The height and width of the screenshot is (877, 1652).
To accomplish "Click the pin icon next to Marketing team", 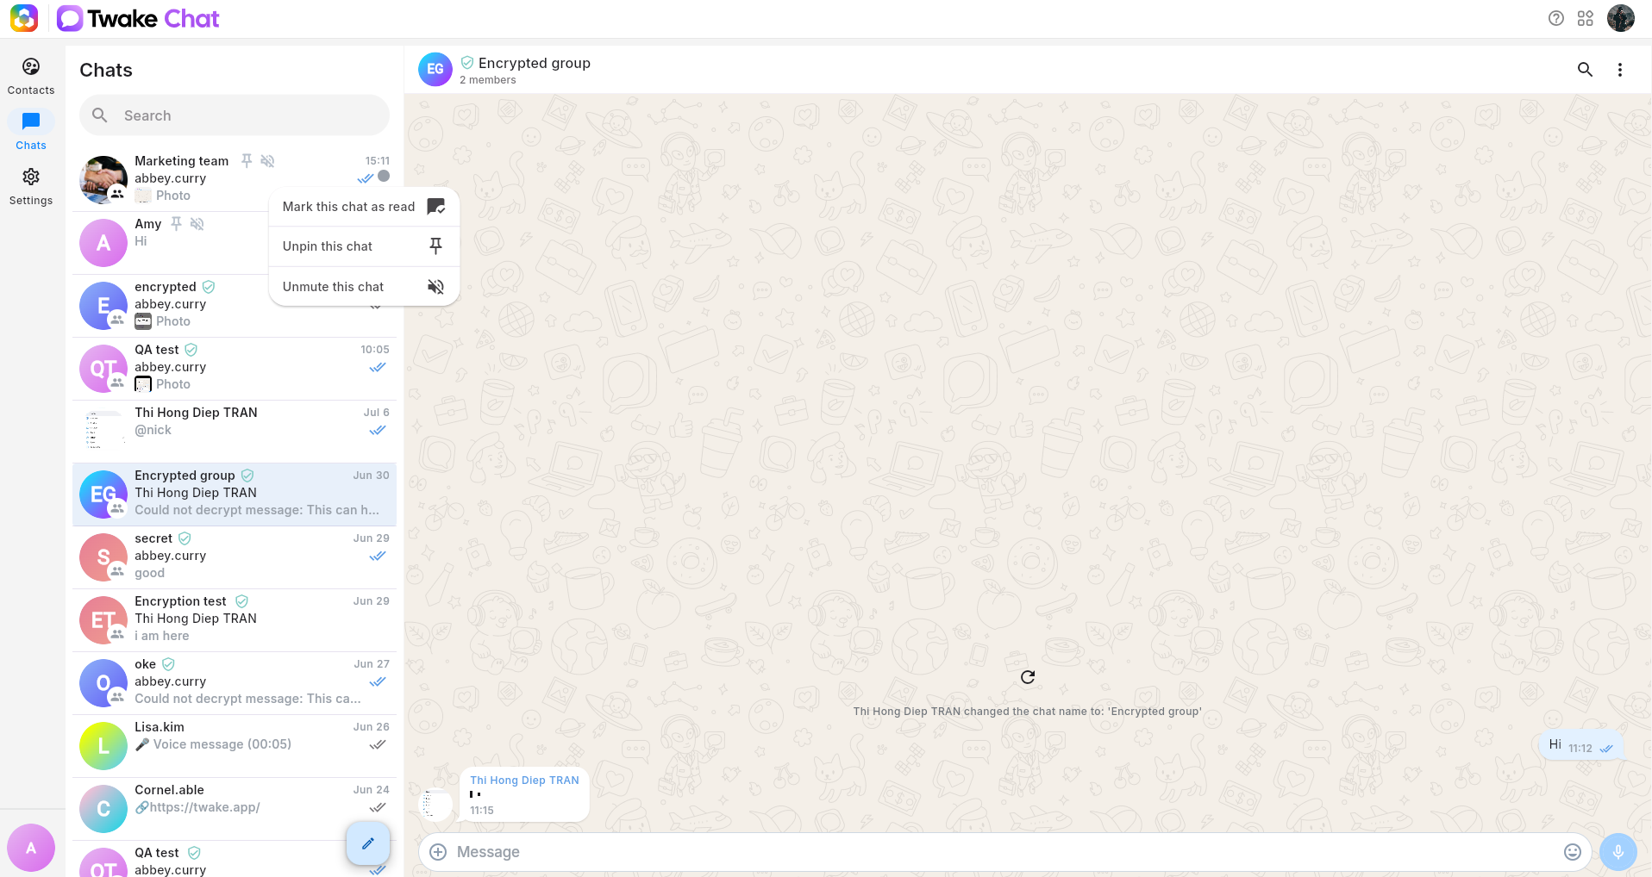I will 247,161.
